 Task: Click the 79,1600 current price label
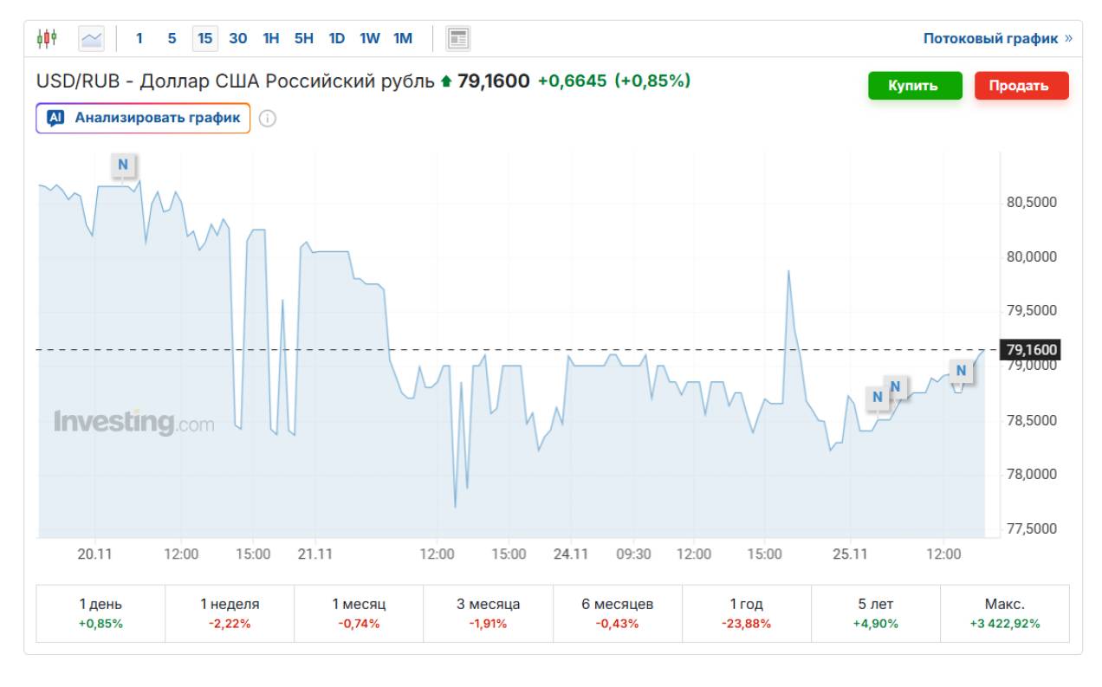(1032, 350)
